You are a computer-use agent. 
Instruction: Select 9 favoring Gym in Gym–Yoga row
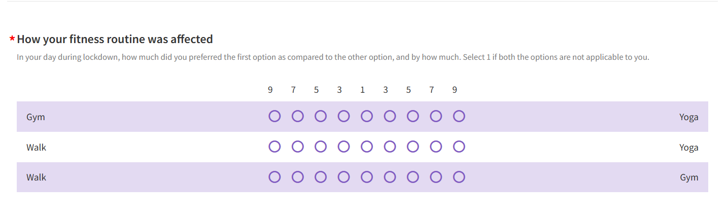tap(274, 117)
